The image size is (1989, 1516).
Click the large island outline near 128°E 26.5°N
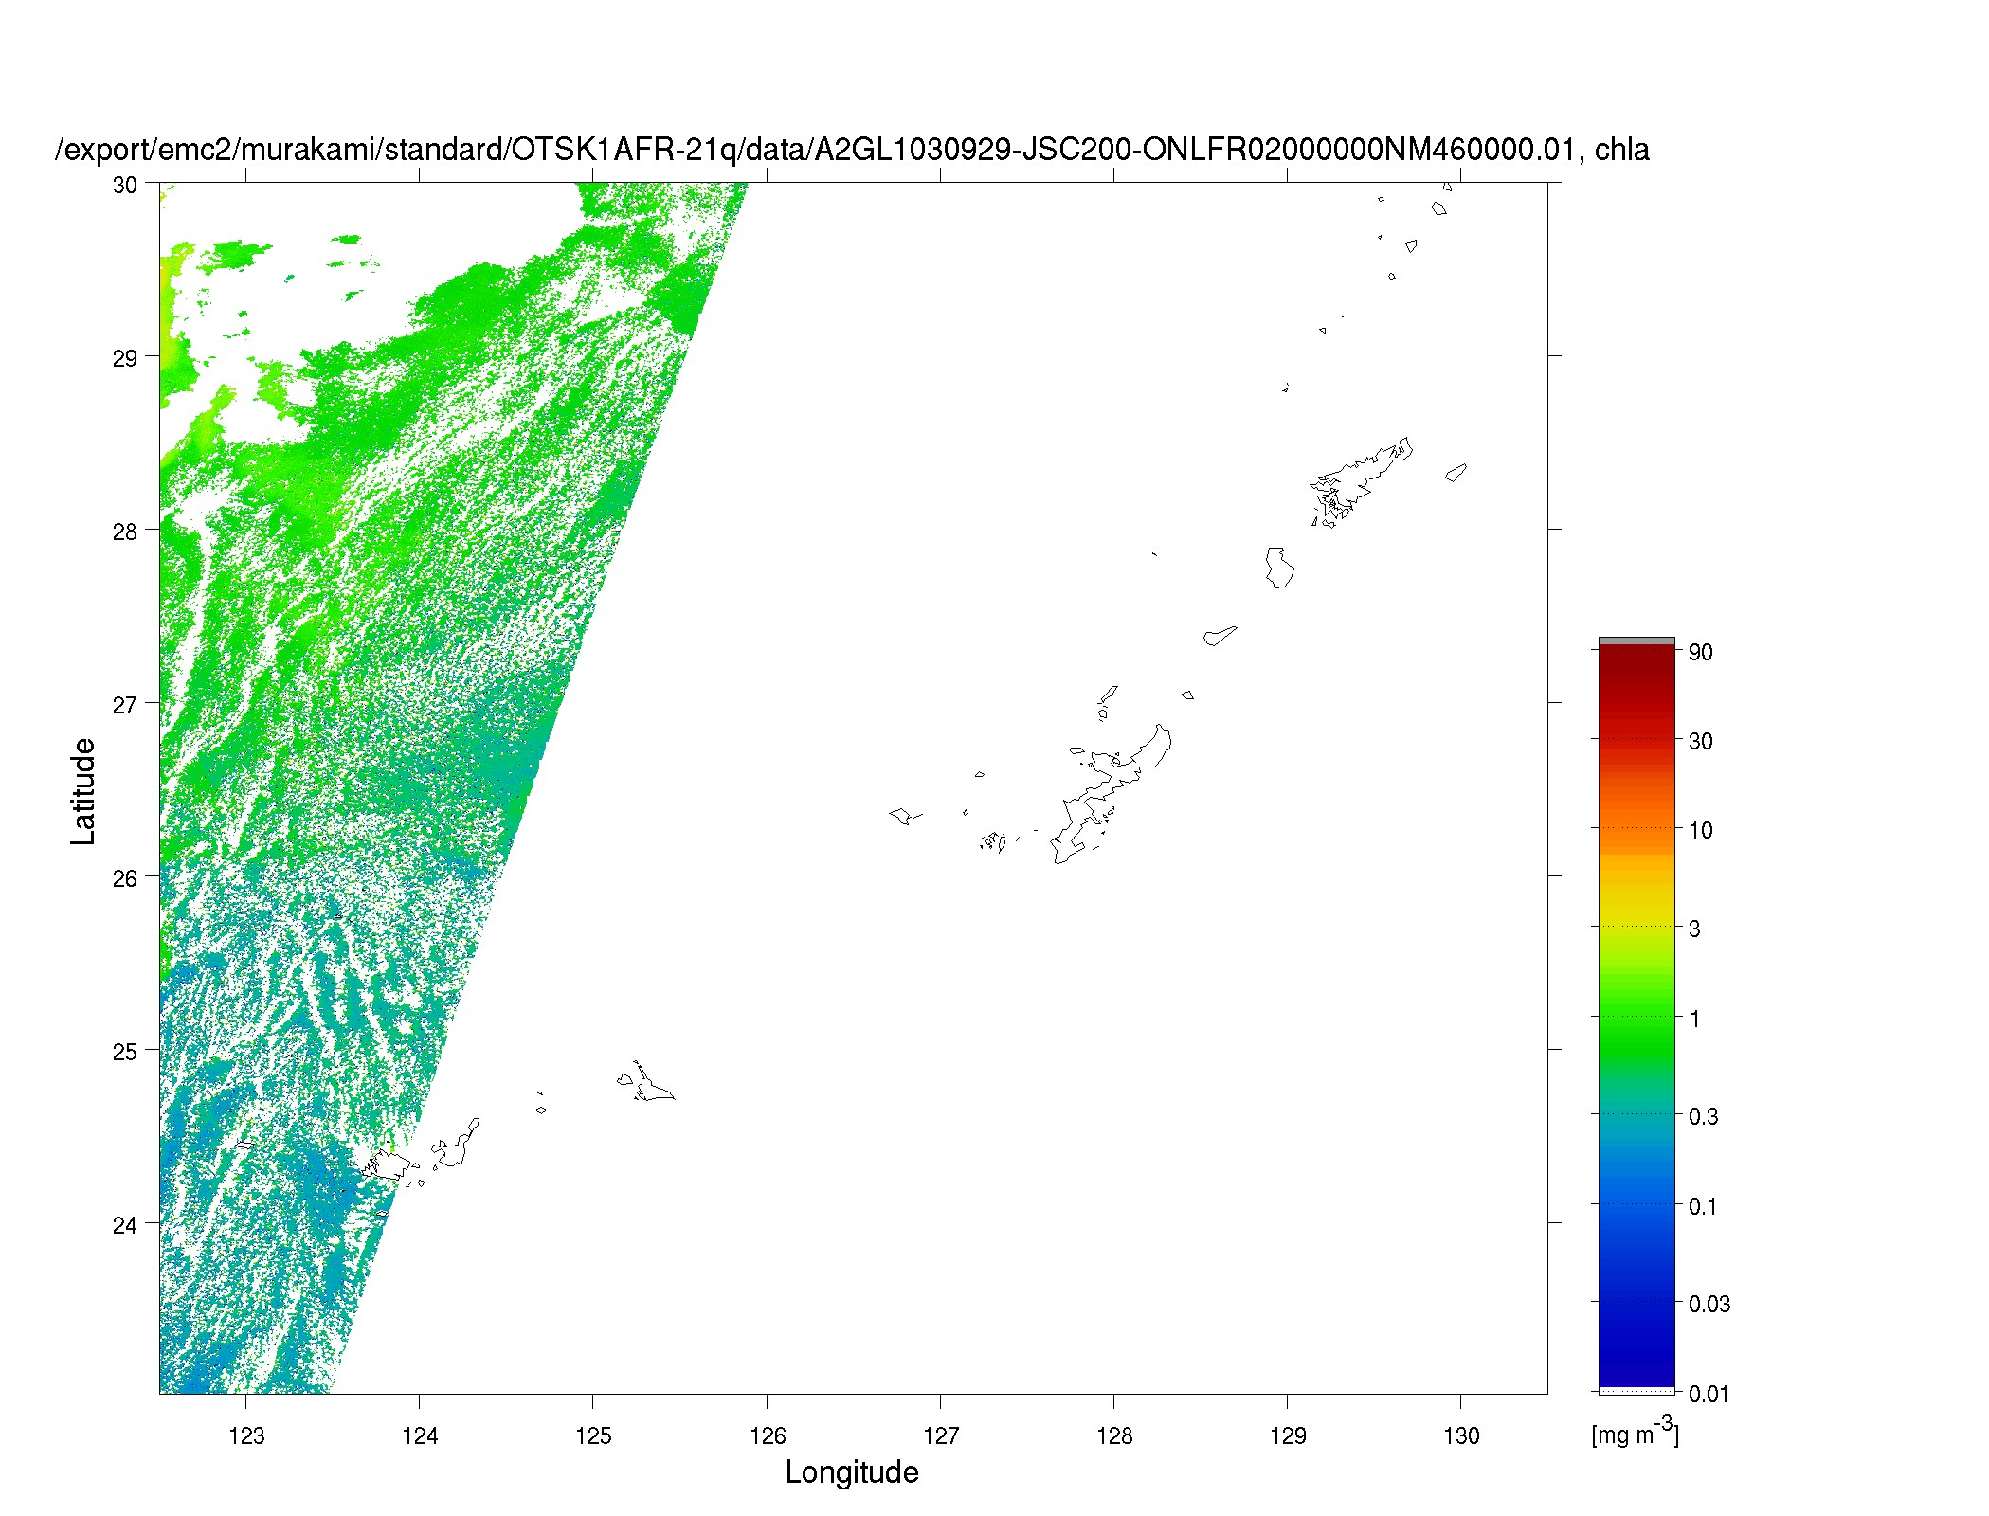(x=1112, y=794)
